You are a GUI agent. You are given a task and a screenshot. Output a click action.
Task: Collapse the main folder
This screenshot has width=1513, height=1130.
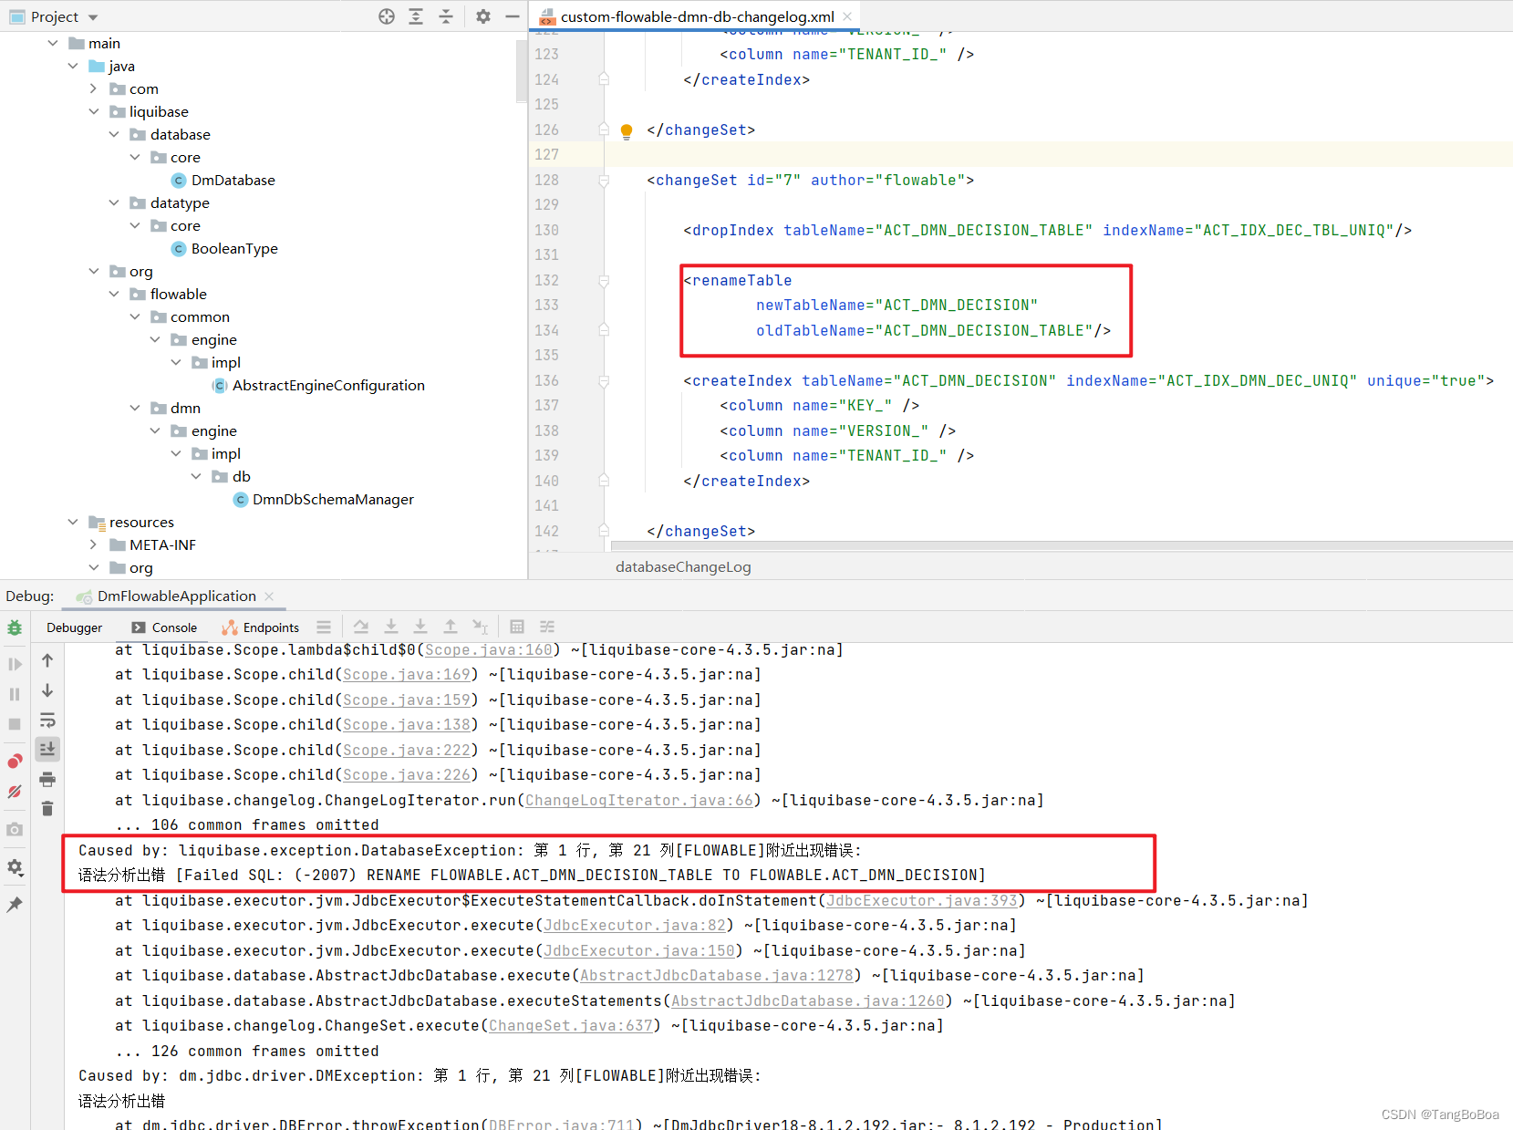pyautogui.click(x=53, y=43)
